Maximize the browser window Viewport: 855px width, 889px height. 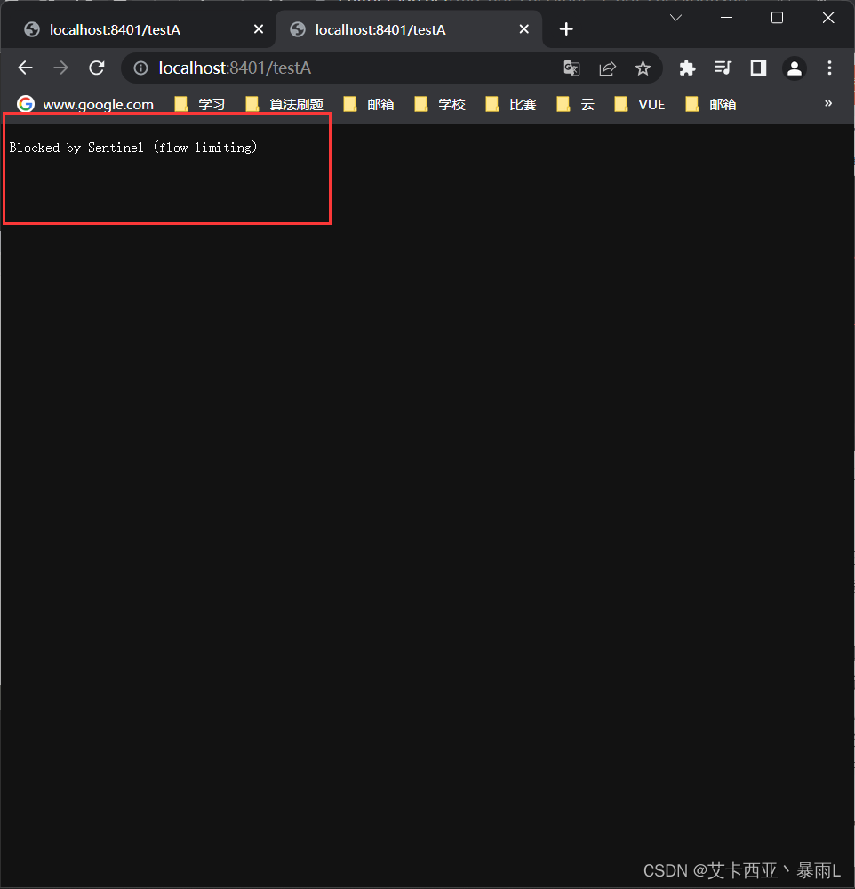pos(778,18)
